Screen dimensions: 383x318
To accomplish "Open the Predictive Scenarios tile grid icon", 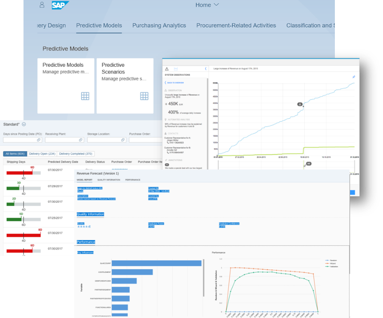I will pyautogui.click(x=144, y=96).
